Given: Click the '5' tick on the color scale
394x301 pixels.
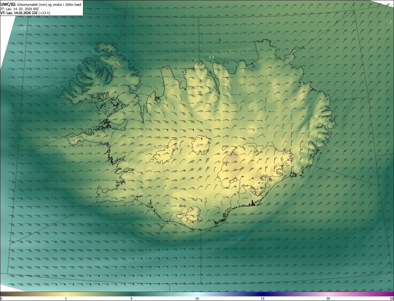Looking at the screenshot, I should [131, 299].
